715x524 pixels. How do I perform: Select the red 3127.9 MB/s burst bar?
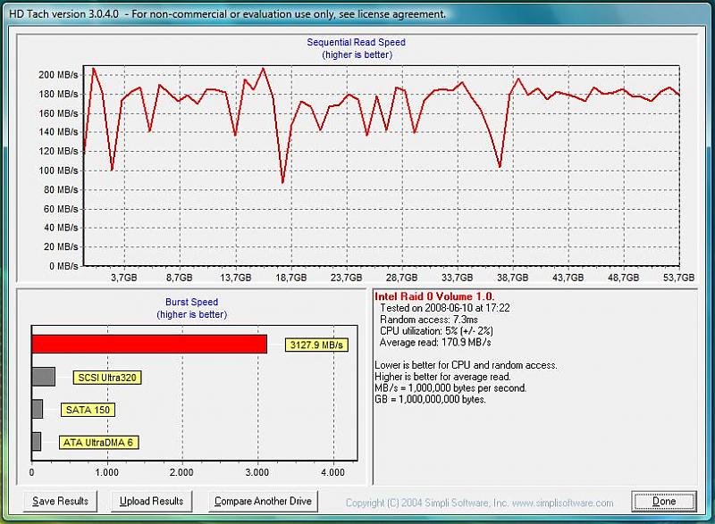pos(149,345)
